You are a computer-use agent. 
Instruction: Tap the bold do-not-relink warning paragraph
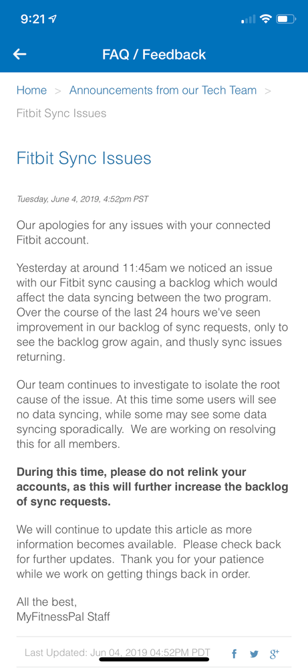152,487
